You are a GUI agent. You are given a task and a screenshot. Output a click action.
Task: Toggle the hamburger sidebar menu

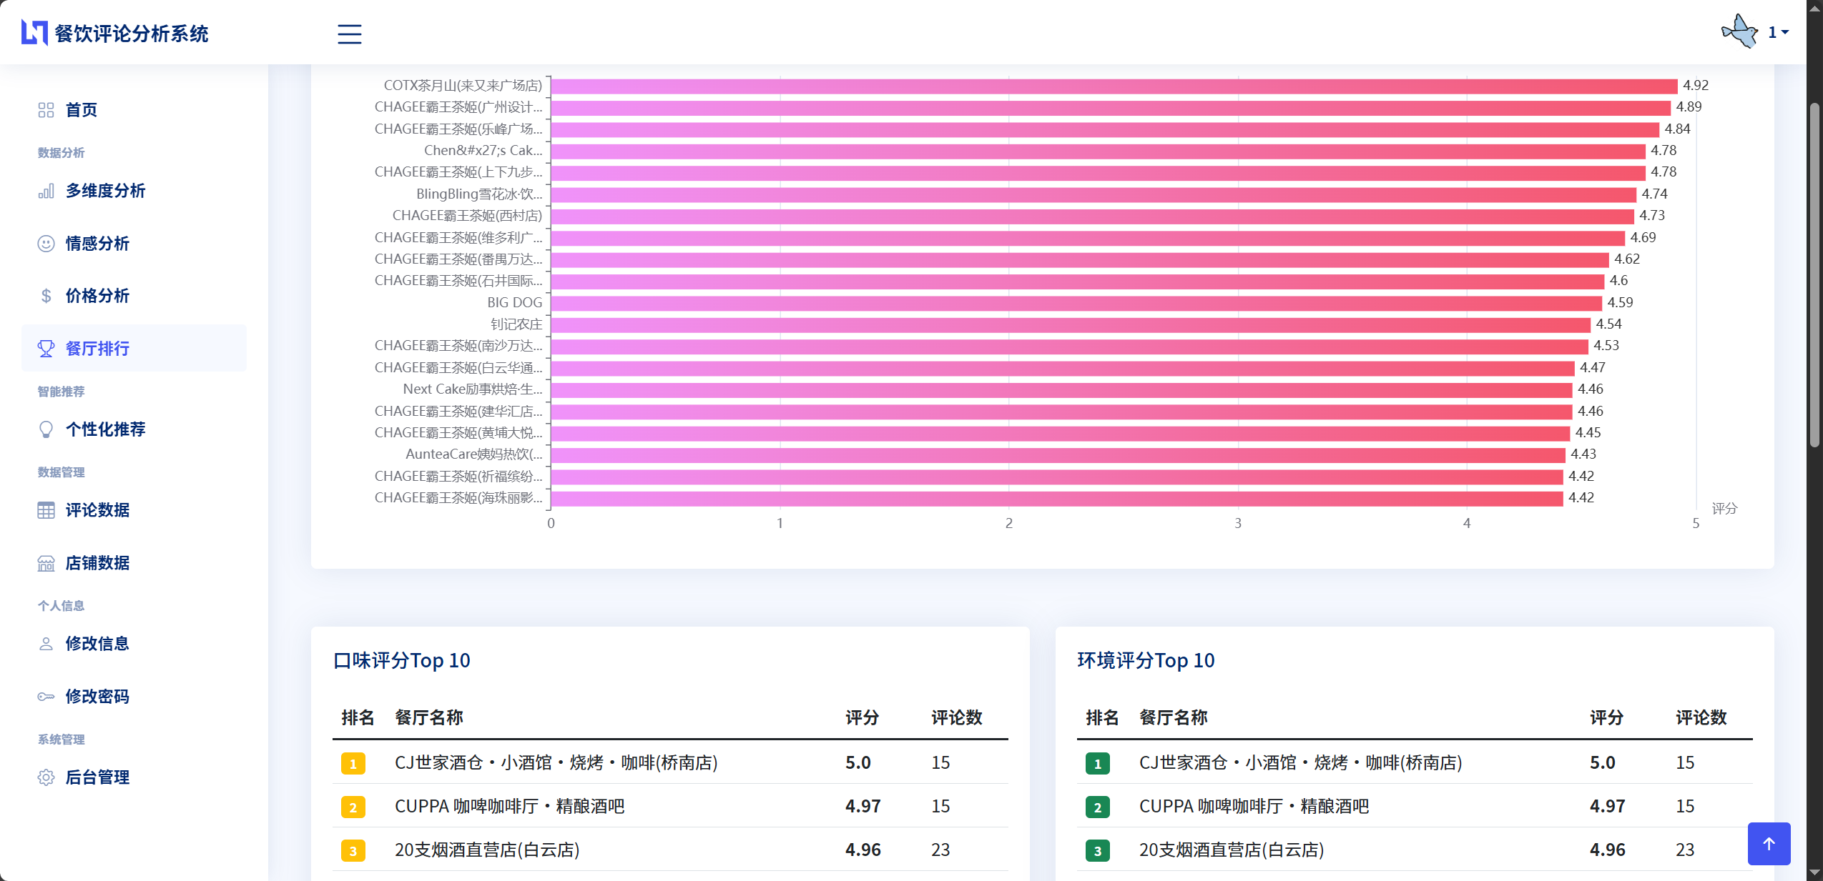[x=349, y=34]
